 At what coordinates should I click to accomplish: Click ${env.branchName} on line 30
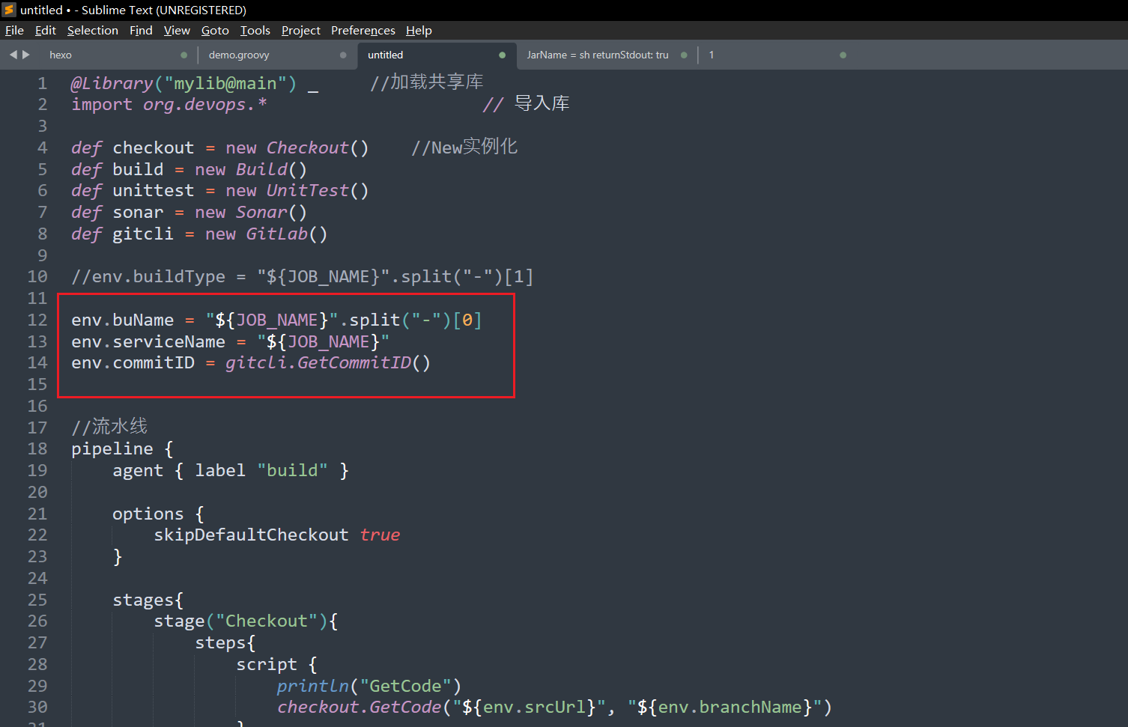coord(730,708)
